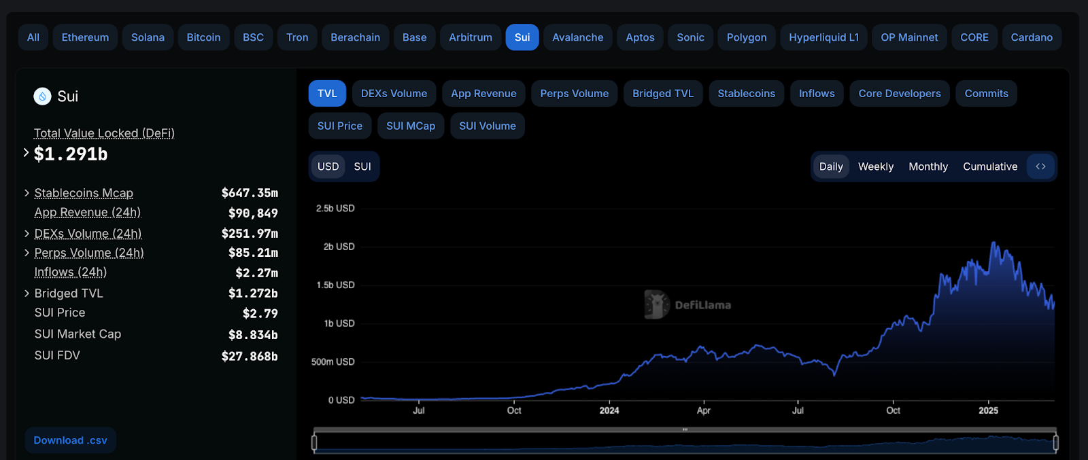Switch to the Polygon chain tab
1088x460 pixels.
click(x=747, y=37)
